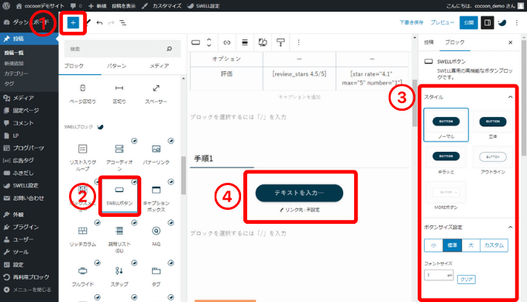This screenshot has height=302, width=527.
Task: Set button size to 小
Action: coord(433,245)
